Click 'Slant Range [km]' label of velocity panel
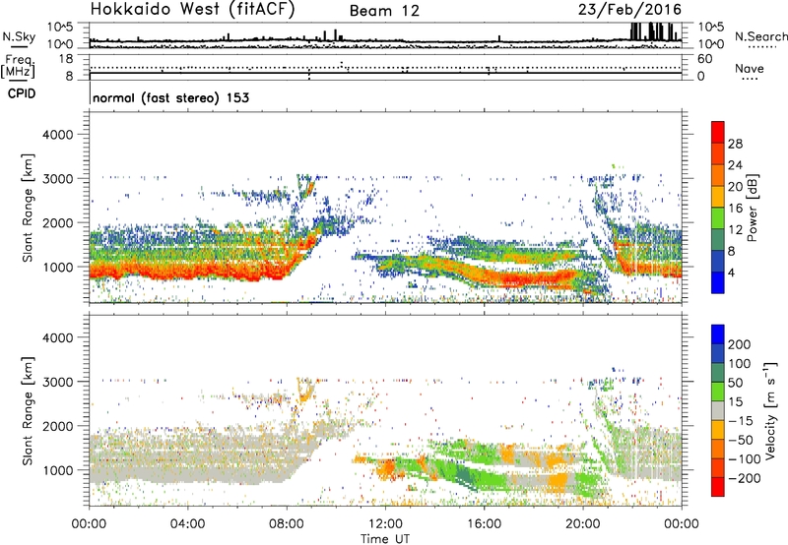This screenshot has height=545, width=788. (x=28, y=411)
